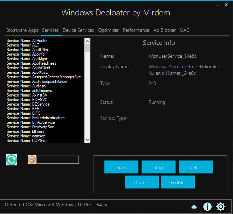Switch to the Bloatware Apps tab
The height and width of the screenshot is (214, 233).
[x=22, y=30]
